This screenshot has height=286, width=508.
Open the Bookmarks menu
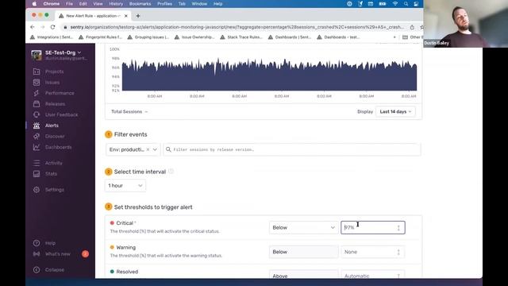(140, 4)
